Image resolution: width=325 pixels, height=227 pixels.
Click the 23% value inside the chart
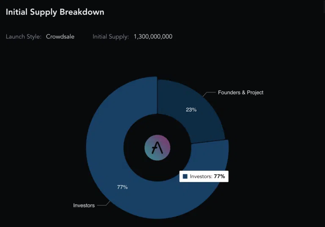[191, 110]
